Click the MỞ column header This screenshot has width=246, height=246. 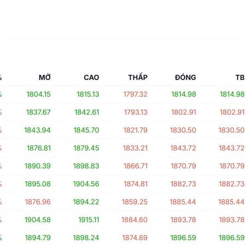point(45,77)
